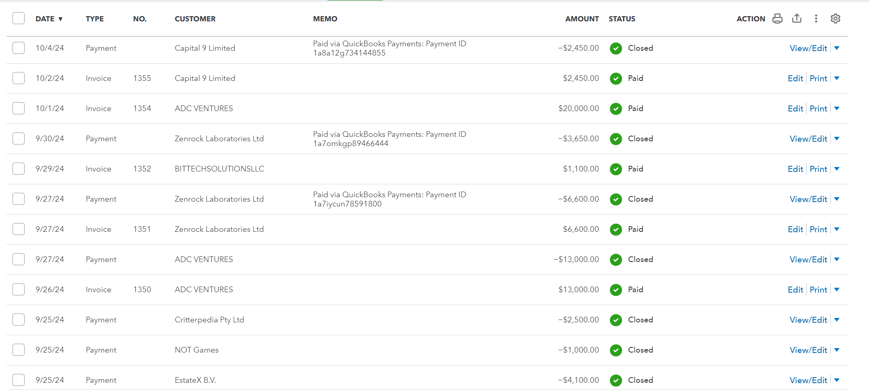The image size is (869, 390).
Task: Expand action dropdown for 10/4/24 Capital 9 payment
Action: click(x=837, y=48)
